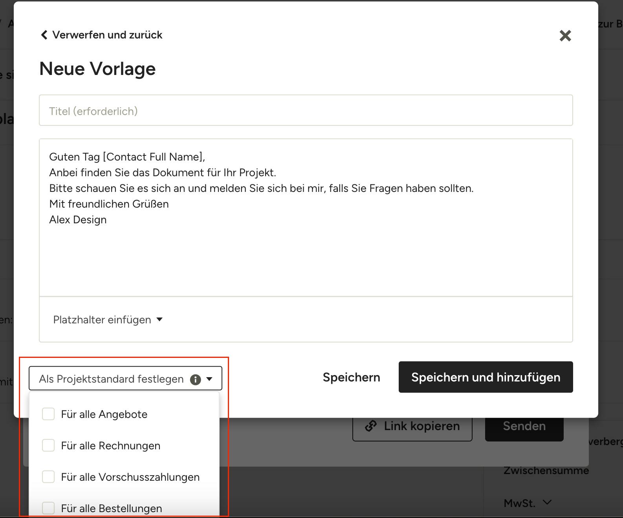Click the Verwerfen und zurück link

pyautogui.click(x=107, y=35)
